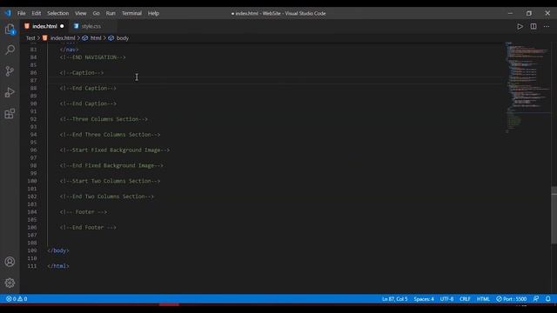Viewport: 557px width, 313px height.
Task: Click Ln 87, Col 5 status item
Action: coord(394,299)
